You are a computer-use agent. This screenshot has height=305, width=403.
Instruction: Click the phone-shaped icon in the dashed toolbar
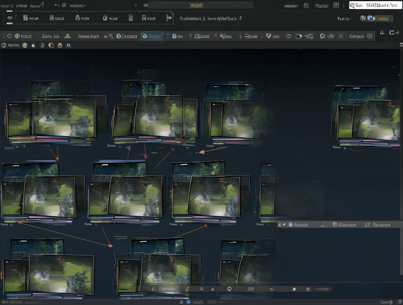point(131,18)
